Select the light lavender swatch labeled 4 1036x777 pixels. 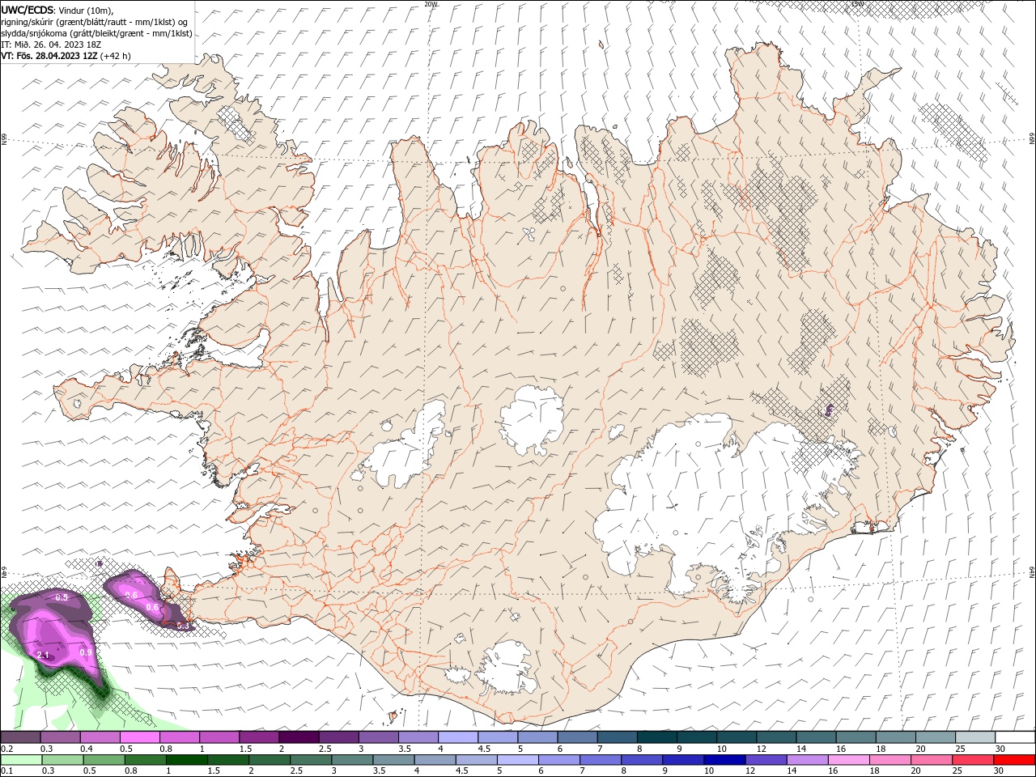click(x=458, y=737)
